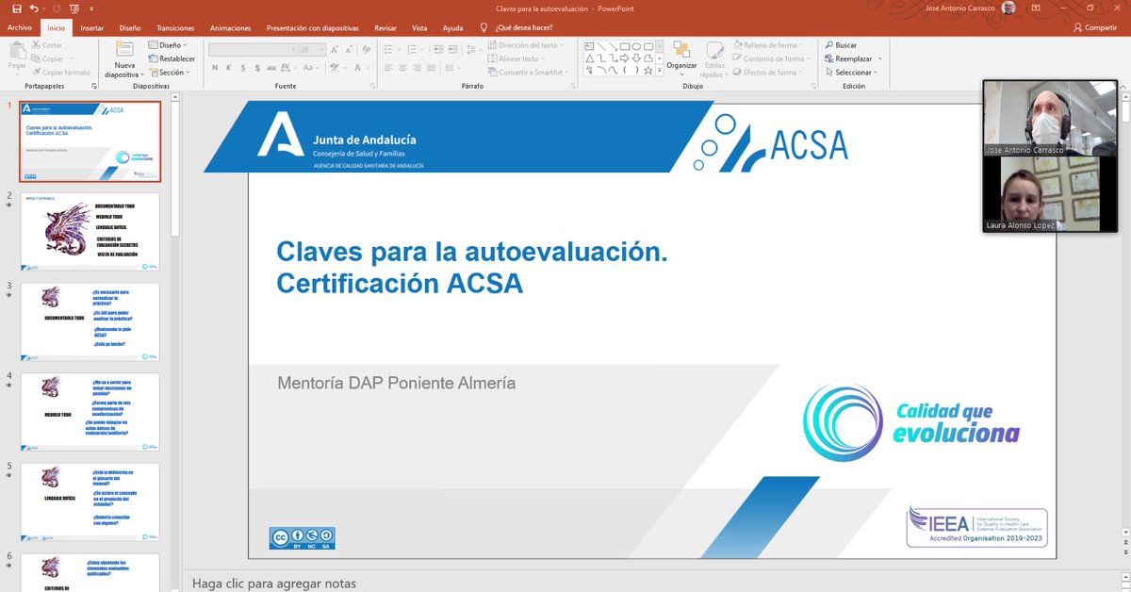The width and height of the screenshot is (1131, 592).
Task: Click the notes area Haga clic para agregar notas
Action: 274,584
